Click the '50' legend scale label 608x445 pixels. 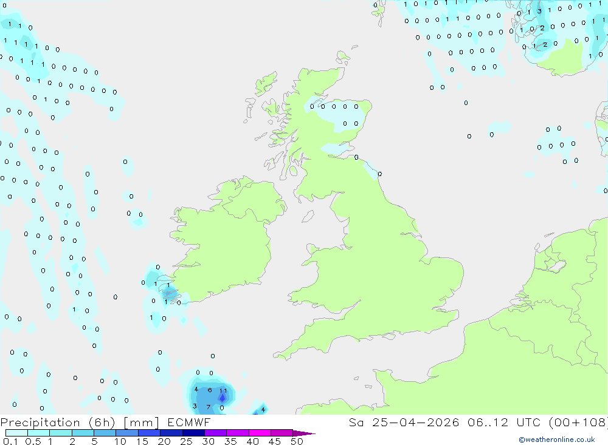[297, 441]
